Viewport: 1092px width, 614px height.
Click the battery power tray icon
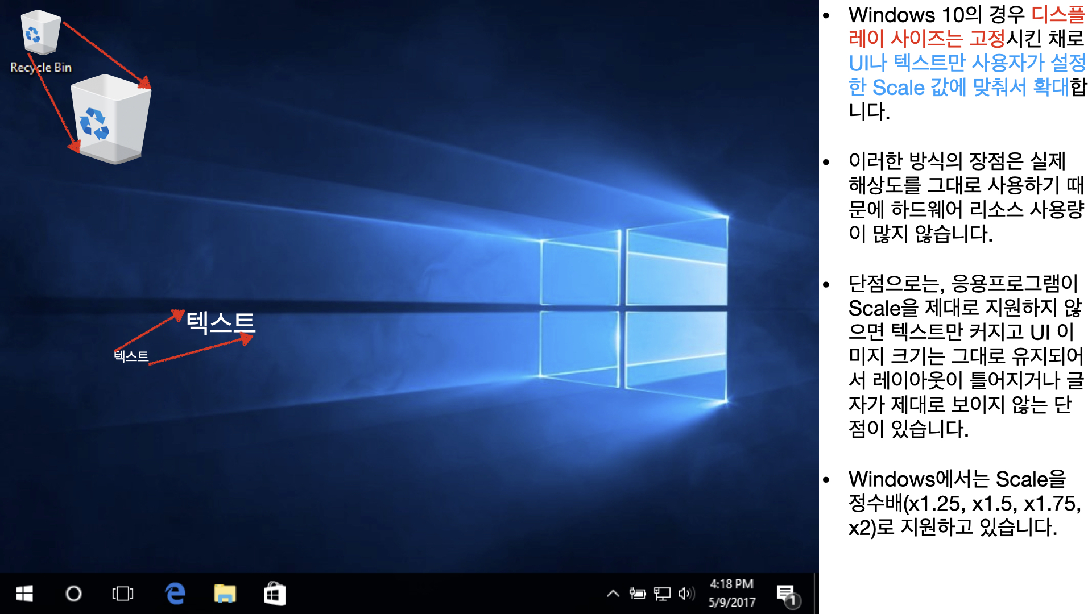pyautogui.click(x=637, y=594)
